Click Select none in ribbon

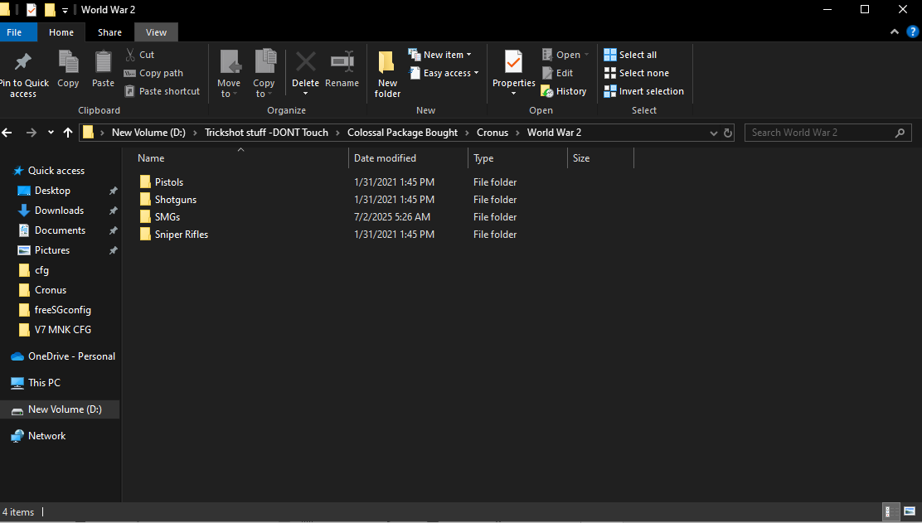point(636,73)
